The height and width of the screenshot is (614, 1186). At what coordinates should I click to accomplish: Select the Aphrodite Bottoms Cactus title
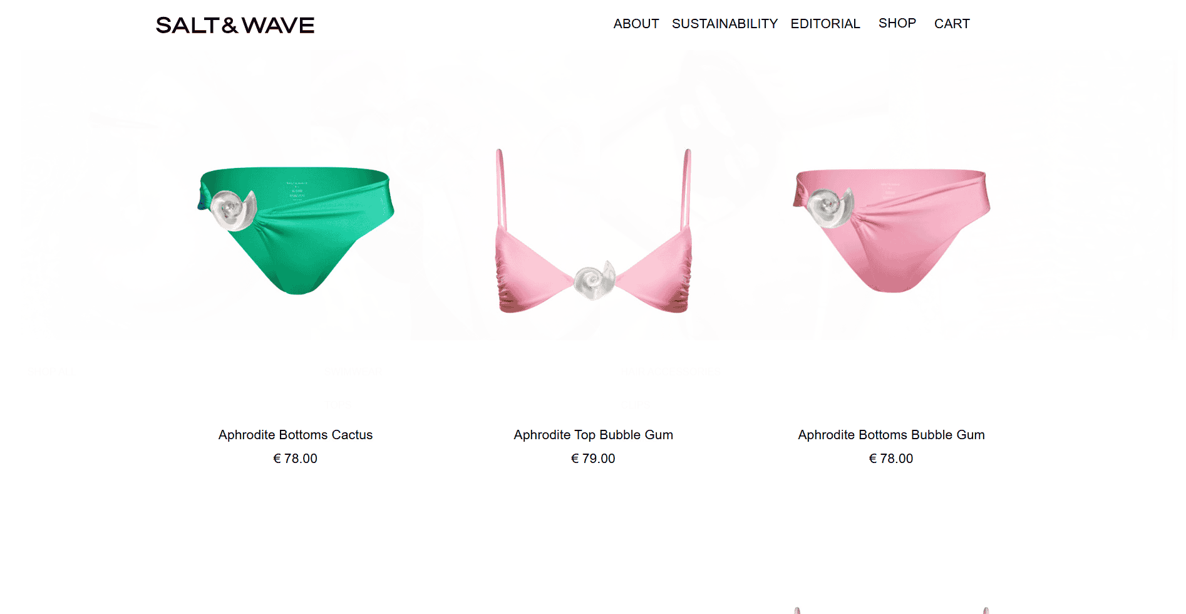(296, 435)
